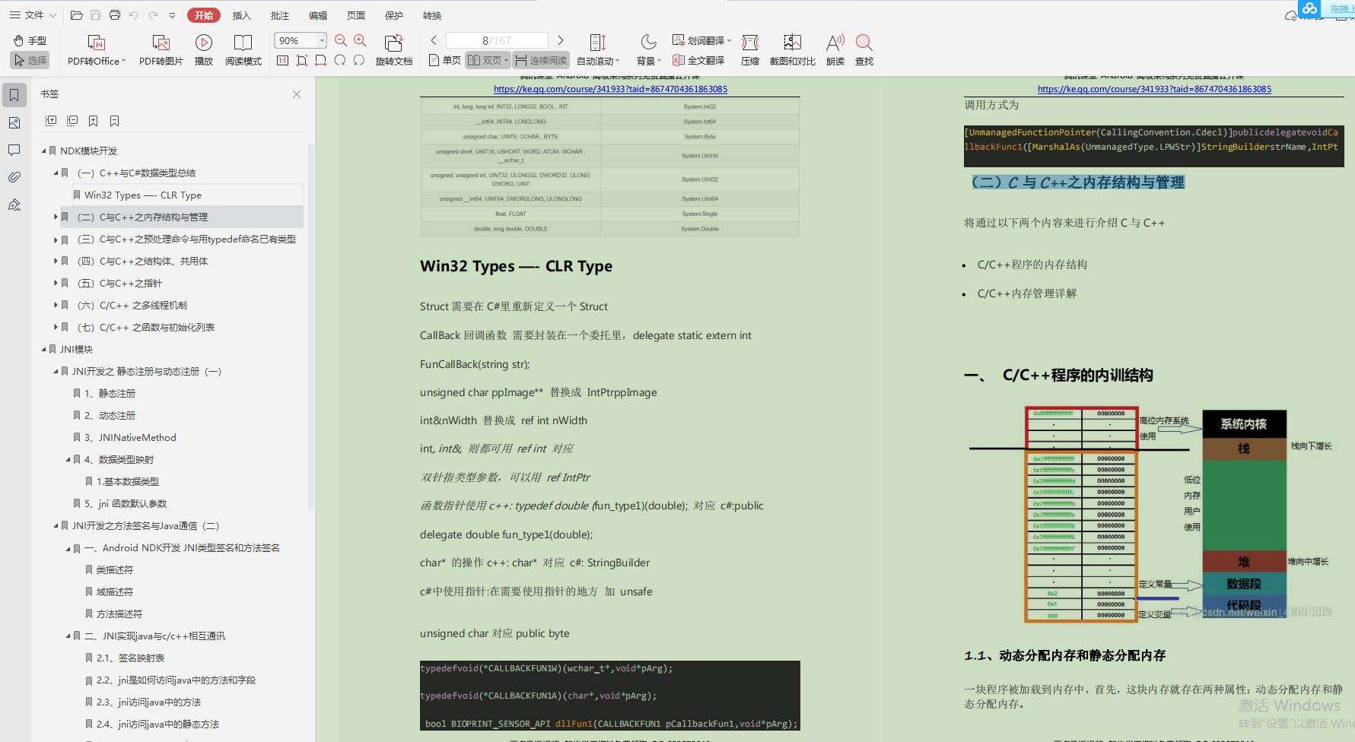
Task: Open the comments sidebar panel
Action: [x=14, y=150]
